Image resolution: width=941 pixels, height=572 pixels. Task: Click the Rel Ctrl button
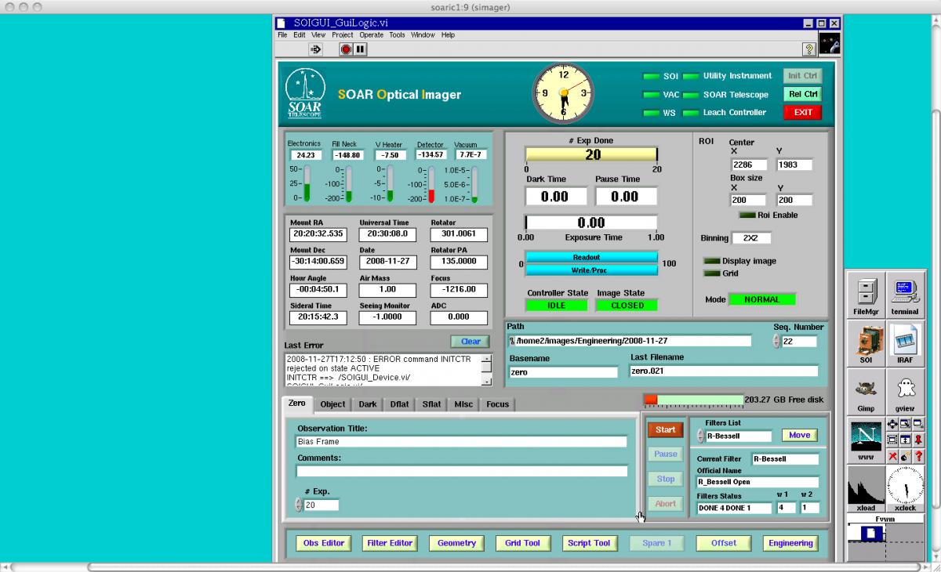[803, 94]
